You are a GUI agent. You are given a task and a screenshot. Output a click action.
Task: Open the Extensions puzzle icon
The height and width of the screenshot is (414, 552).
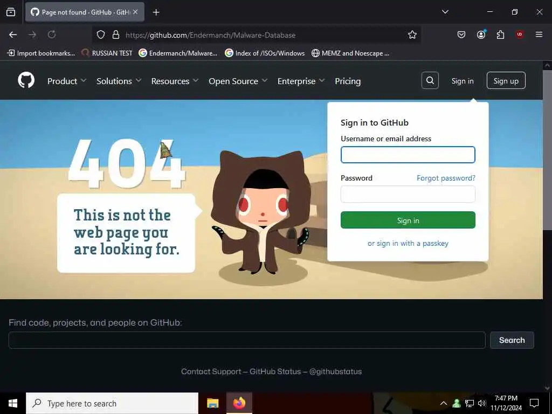[500, 34]
